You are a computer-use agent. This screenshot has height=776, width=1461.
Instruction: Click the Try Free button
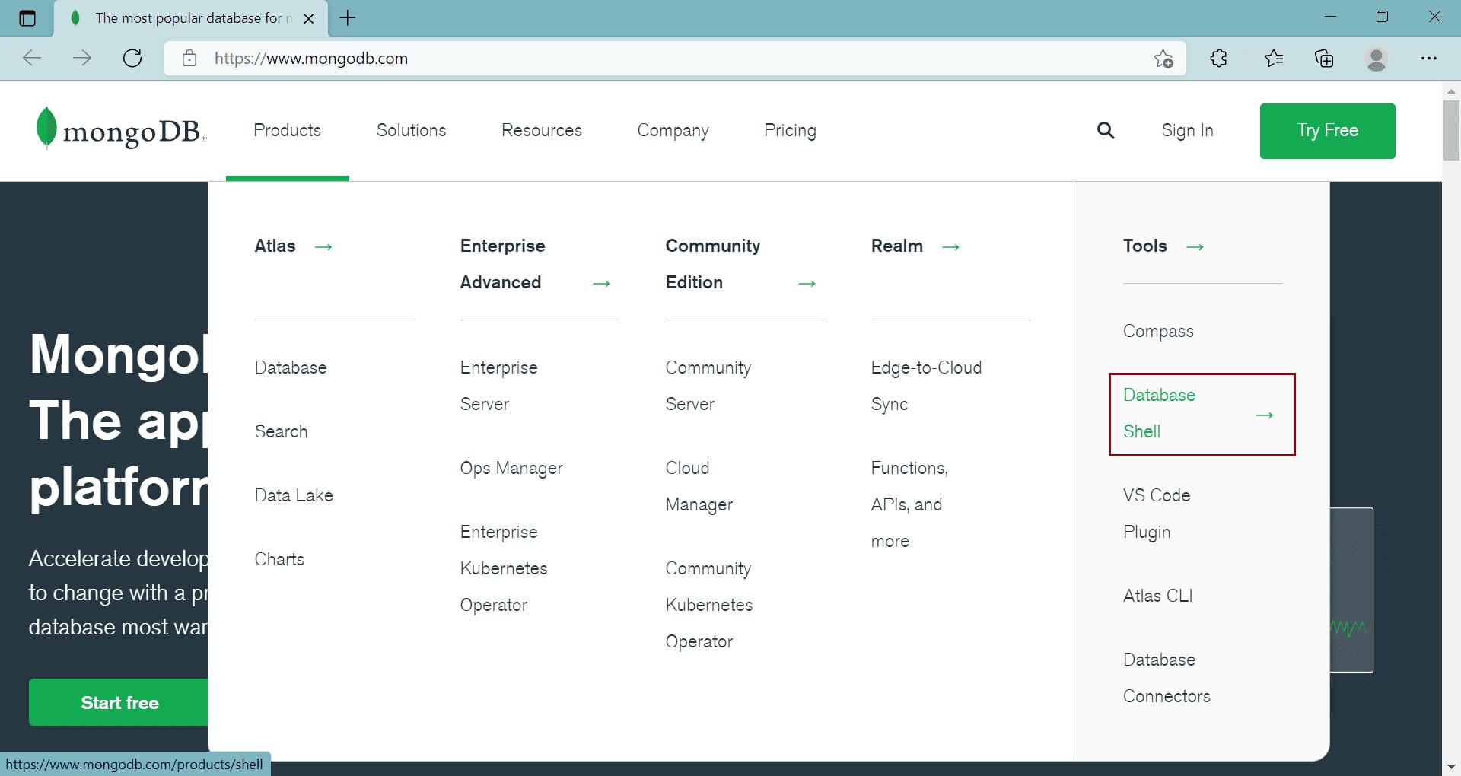coord(1327,130)
